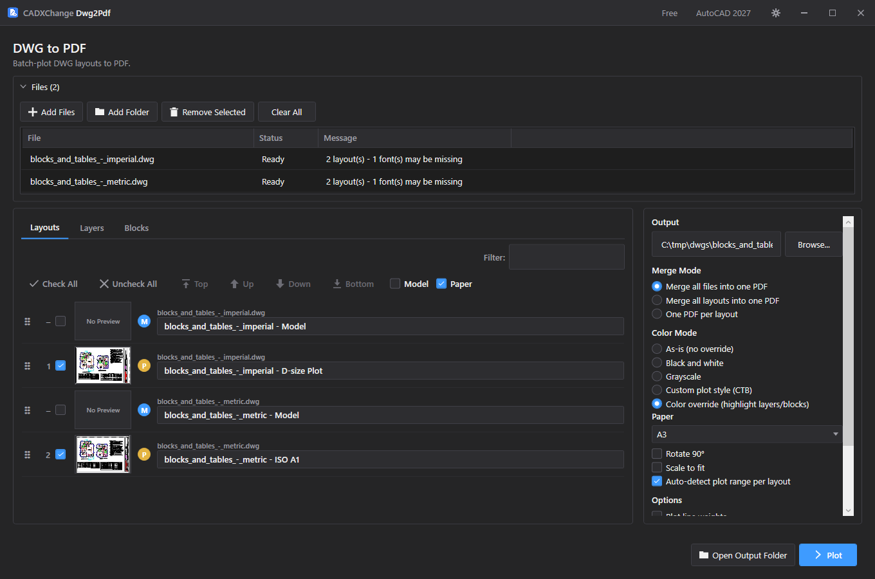Click drag handle of imperial Model row
Viewport: 875px width, 579px height.
click(x=27, y=322)
